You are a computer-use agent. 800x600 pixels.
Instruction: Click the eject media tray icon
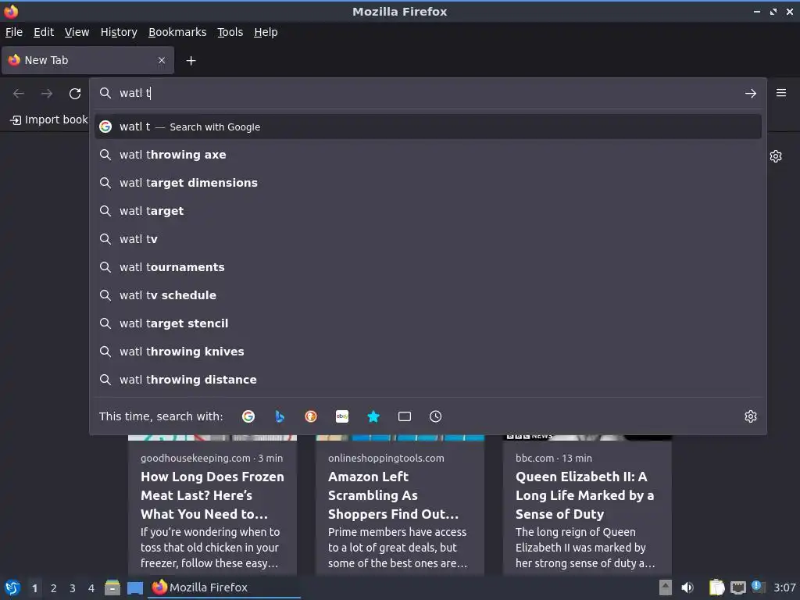pos(666,587)
